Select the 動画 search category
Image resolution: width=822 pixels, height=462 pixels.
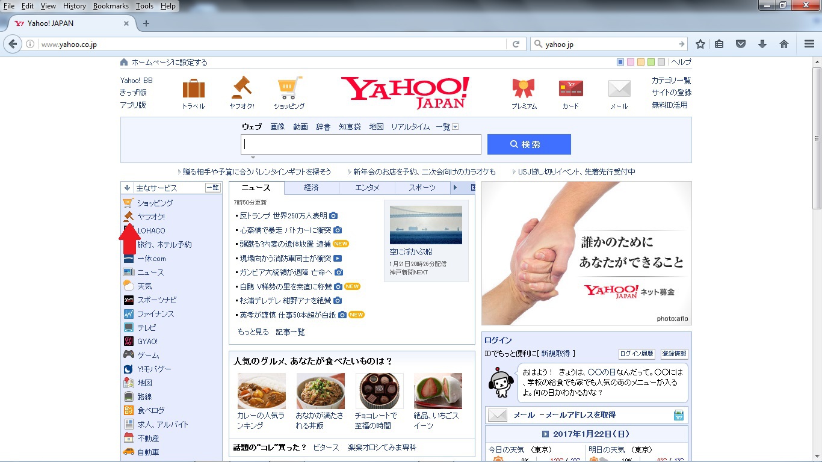point(300,126)
